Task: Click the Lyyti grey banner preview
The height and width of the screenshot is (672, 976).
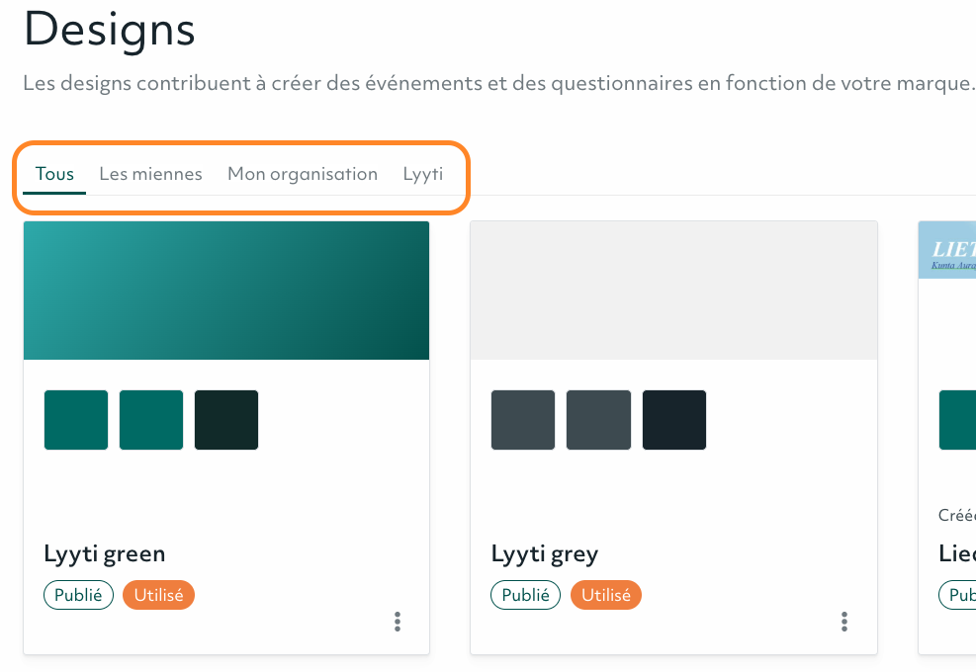Action: point(673,291)
